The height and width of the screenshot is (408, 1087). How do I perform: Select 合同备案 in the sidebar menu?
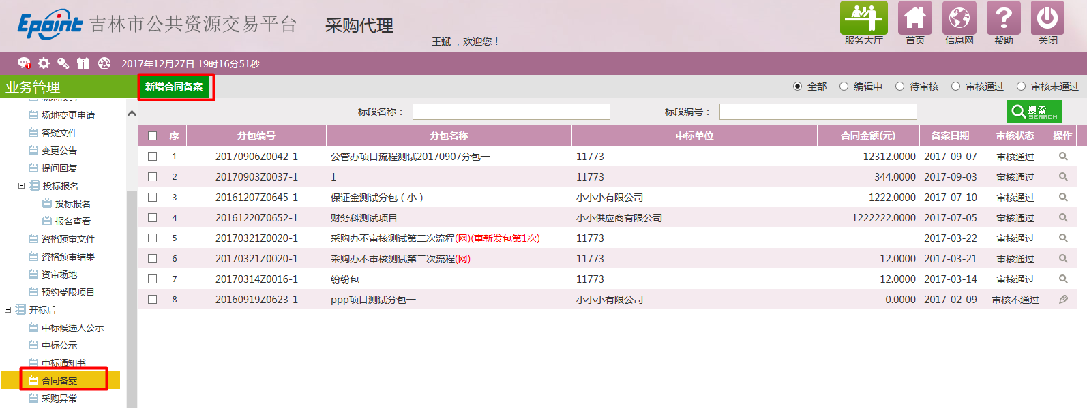point(59,381)
